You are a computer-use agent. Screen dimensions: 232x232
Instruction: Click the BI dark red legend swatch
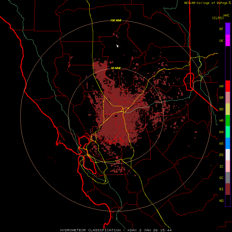coord(228,189)
